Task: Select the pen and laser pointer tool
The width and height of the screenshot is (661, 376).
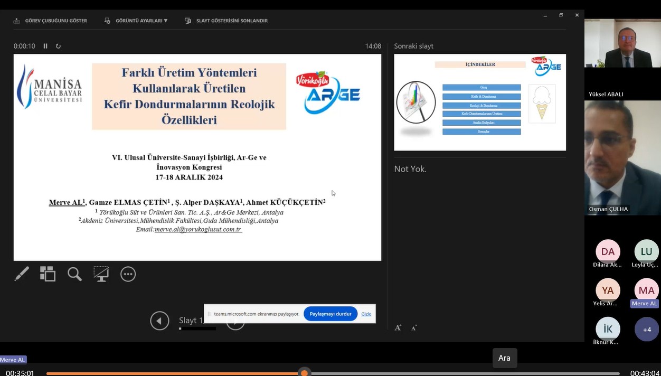Action: tap(22, 274)
